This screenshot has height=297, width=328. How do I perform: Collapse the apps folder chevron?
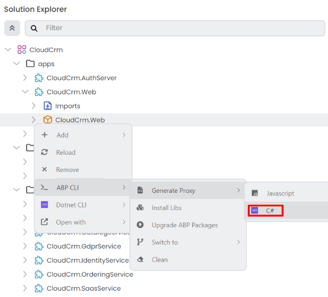(x=17, y=64)
